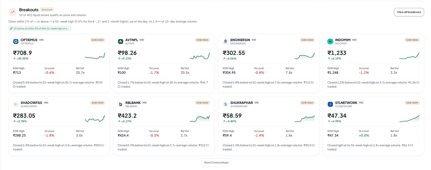
Task: Click the 3.3x Rel Vol value
Action: (394, 72)
